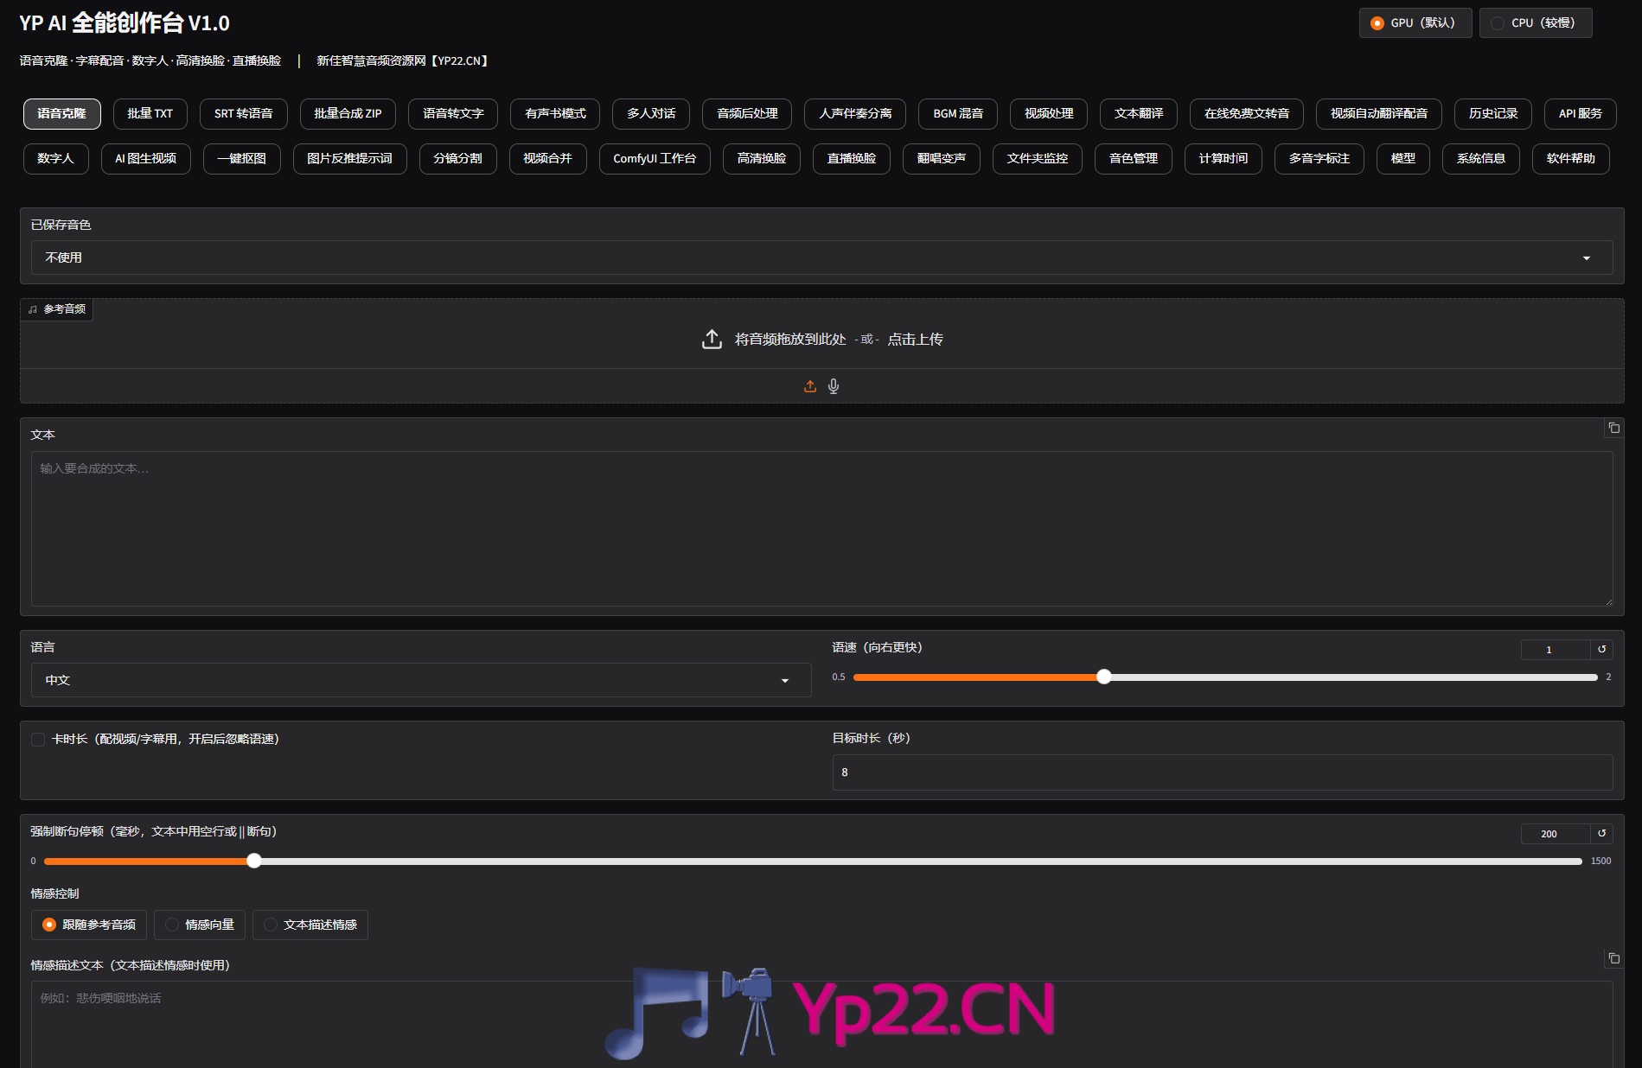Open the 翻唱变声 tab

(942, 158)
